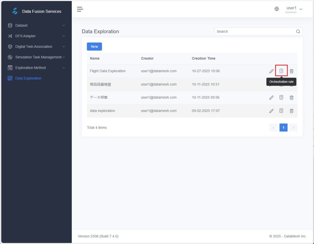
Task: Open Simulation Task Management menu
Action: point(36,57)
